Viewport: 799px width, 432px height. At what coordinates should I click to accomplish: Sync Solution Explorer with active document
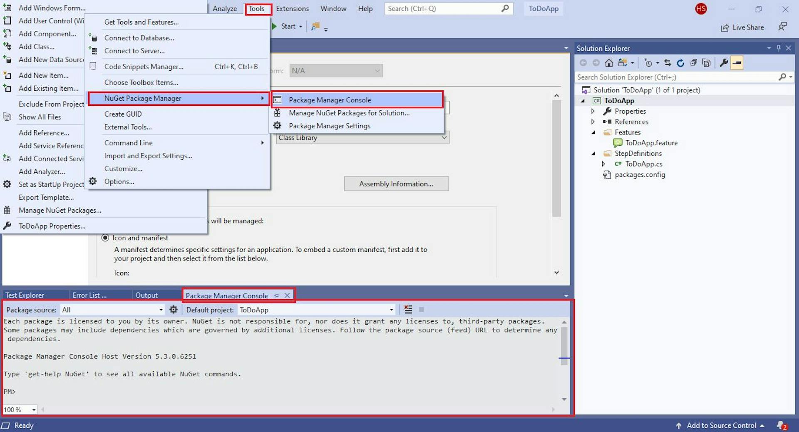click(x=667, y=62)
